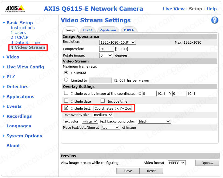The image size is (223, 178).
Task: Click the blue help question mark icon
Action: 215,20
